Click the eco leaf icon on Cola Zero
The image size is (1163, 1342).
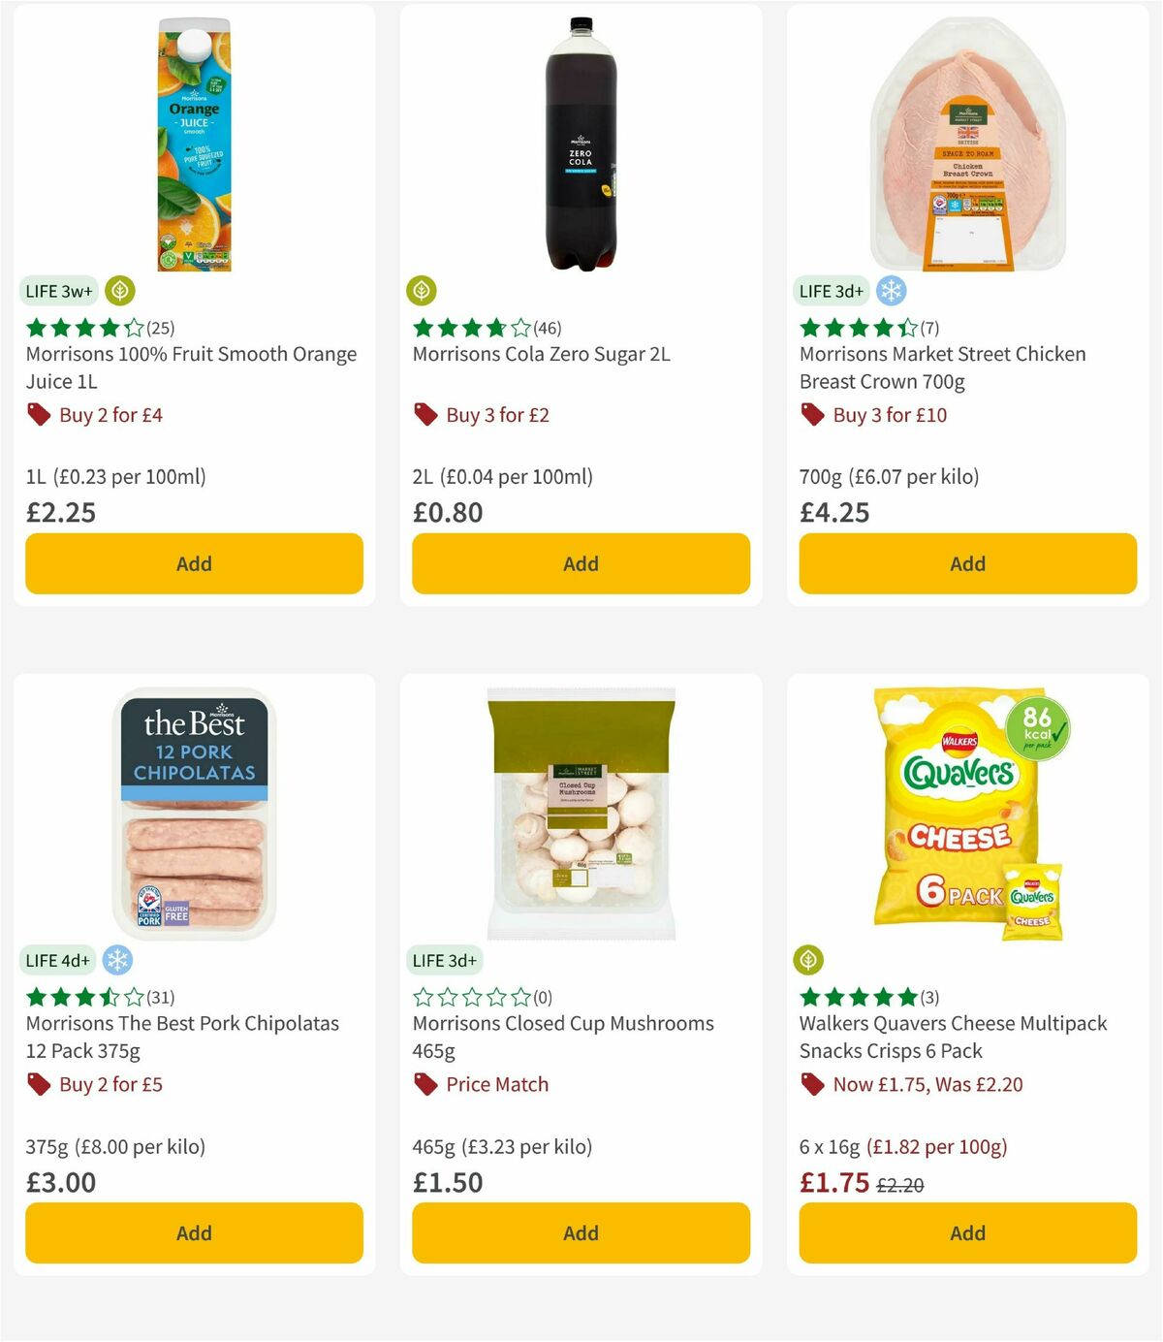pyautogui.click(x=422, y=290)
